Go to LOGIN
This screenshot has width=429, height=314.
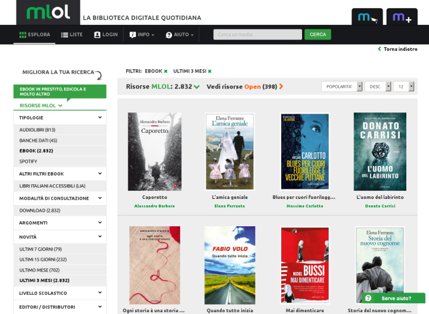pyautogui.click(x=106, y=34)
